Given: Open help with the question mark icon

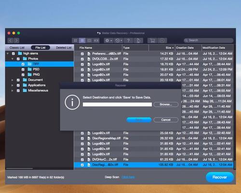Looking at the screenshot, I should click(x=128, y=41).
